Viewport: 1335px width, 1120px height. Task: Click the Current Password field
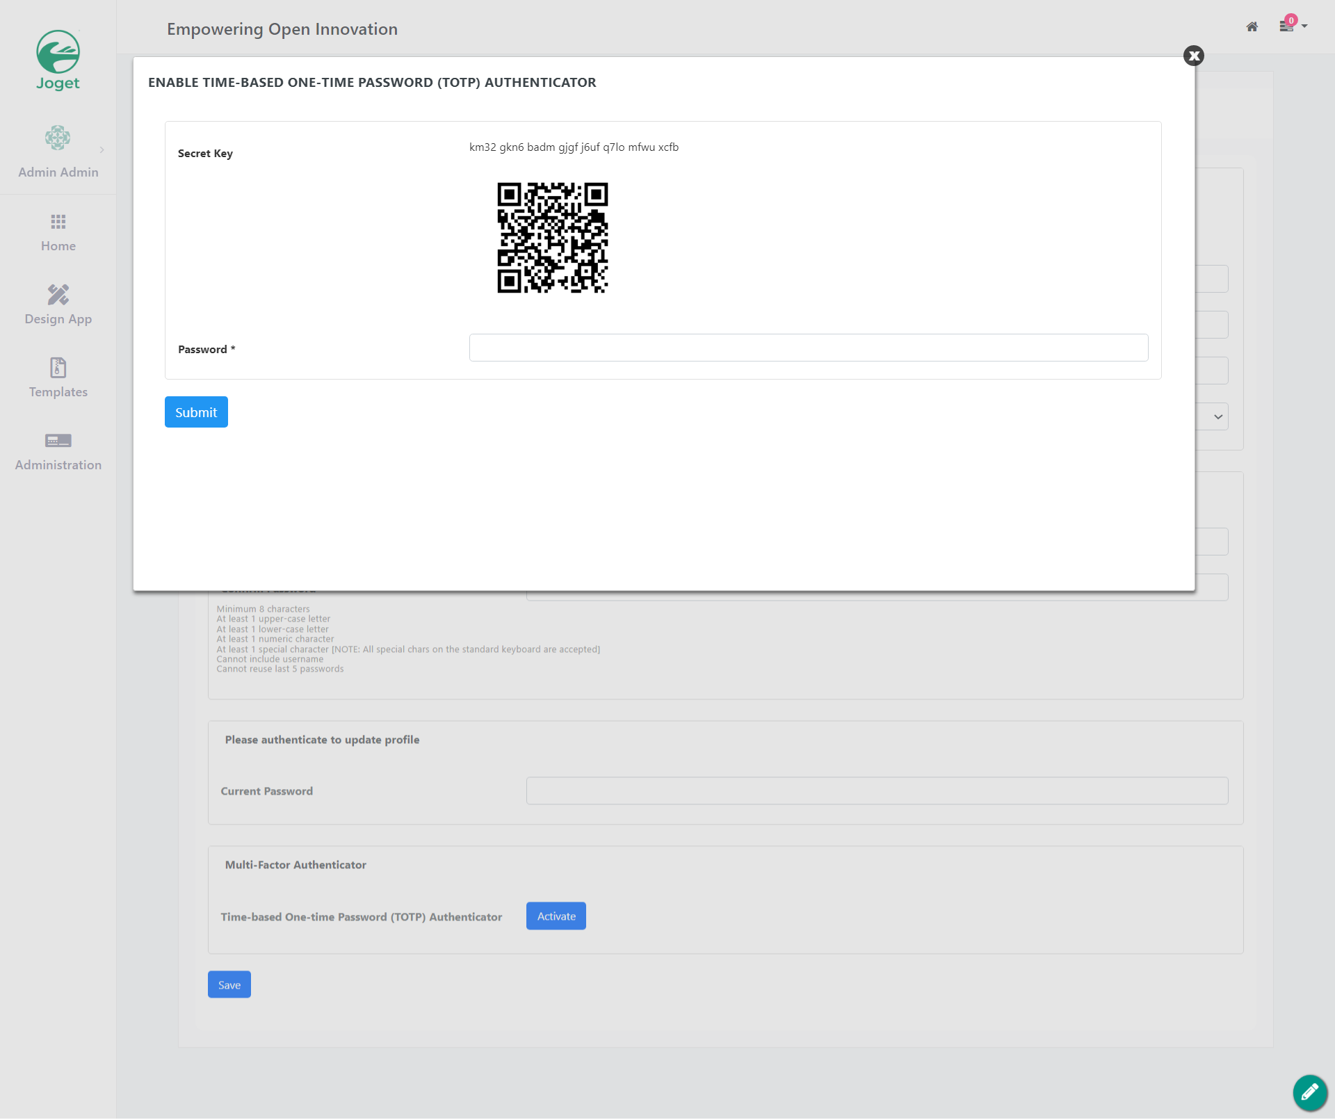(x=877, y=791)
